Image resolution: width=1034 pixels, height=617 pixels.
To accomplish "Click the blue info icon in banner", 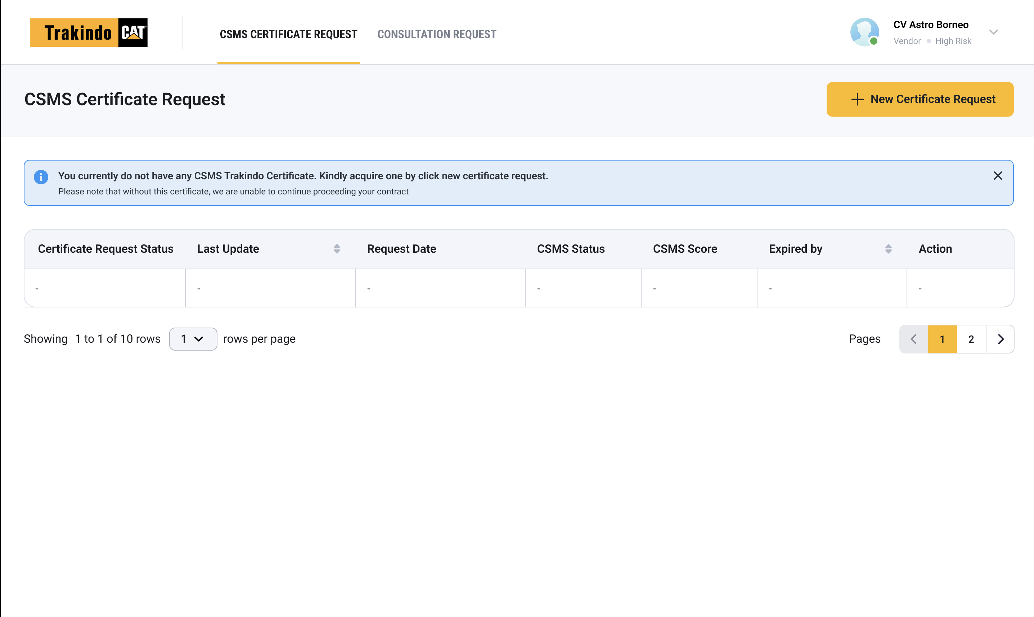I will point(41,177).
